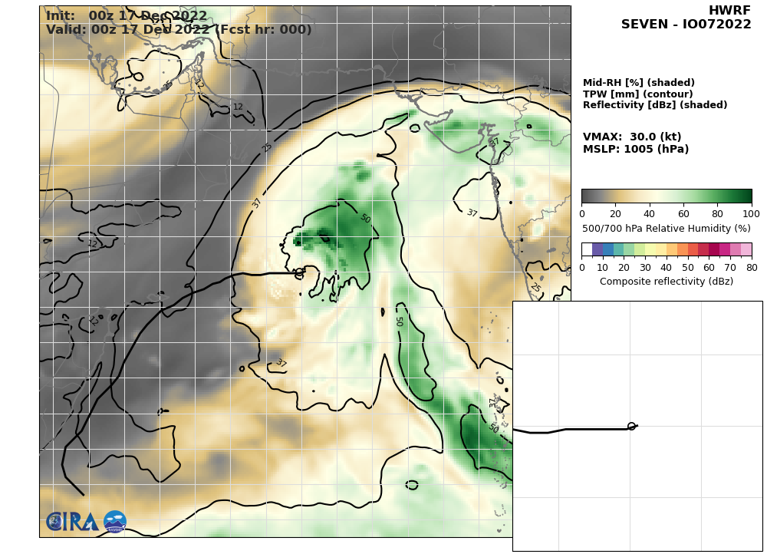This screenshot has height=554, width=767.
Task: Click pink end of reflectivity colorbar
Action: click(746, 249)
